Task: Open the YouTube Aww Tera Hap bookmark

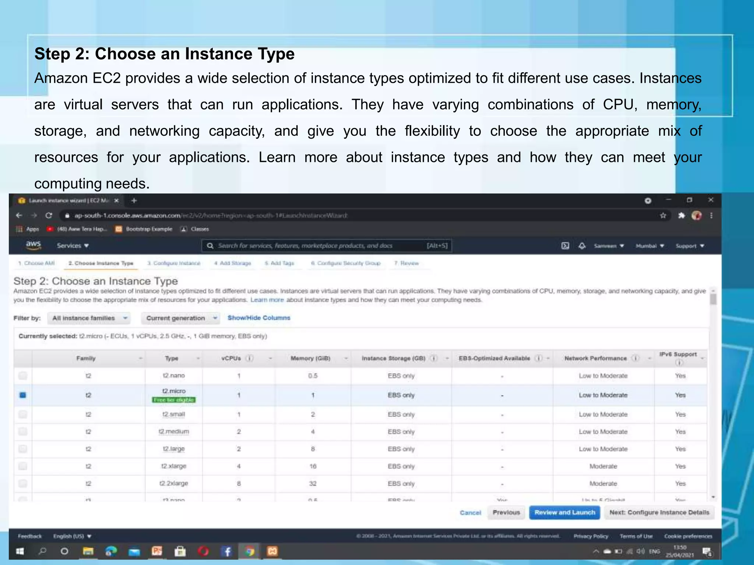Action: click(x=77, y=229)
